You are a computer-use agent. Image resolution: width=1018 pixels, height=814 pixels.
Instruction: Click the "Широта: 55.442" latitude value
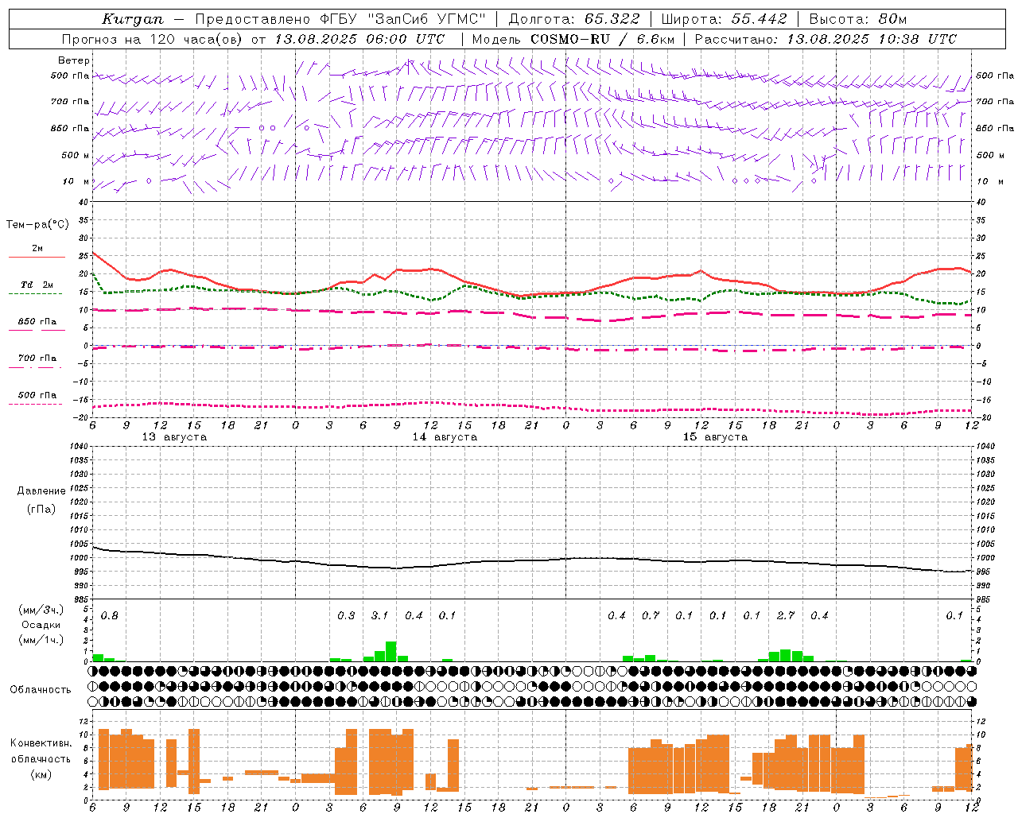click(x=725, y=19)
